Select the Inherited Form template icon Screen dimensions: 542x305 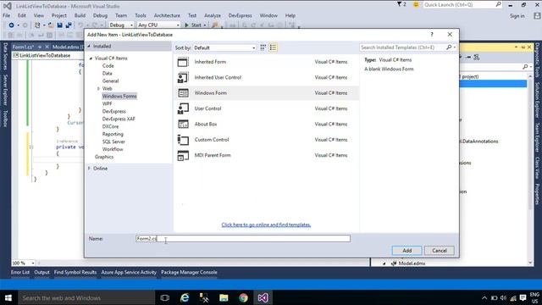[x=183, y=62]
